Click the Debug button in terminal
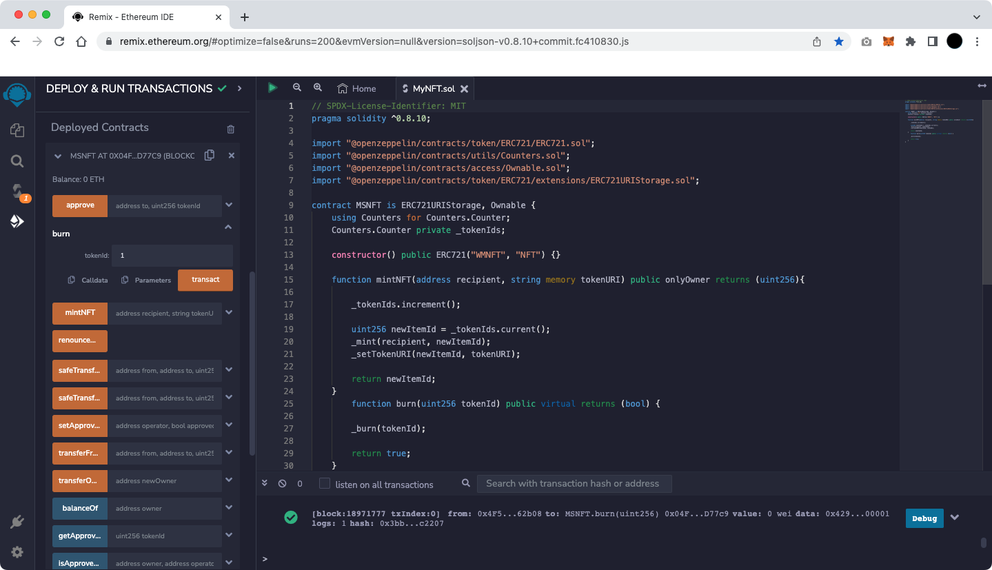 click(924, 518)
